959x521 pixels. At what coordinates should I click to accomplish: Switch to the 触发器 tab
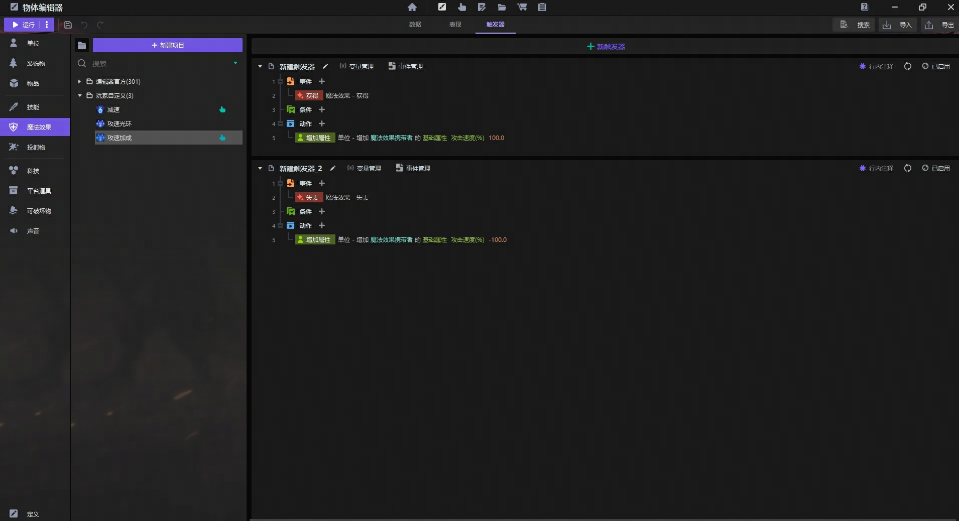(496, 25)
